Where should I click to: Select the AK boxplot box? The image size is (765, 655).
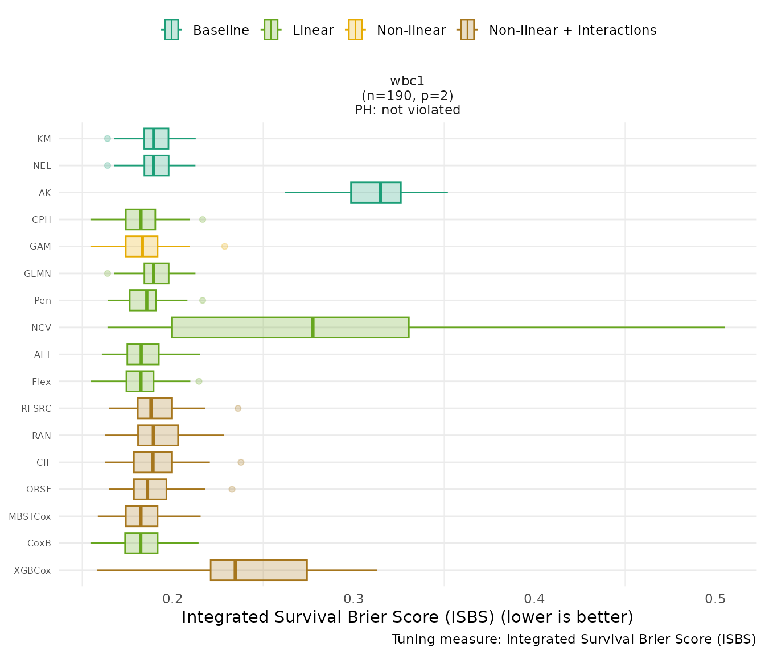tap(376, 193)
